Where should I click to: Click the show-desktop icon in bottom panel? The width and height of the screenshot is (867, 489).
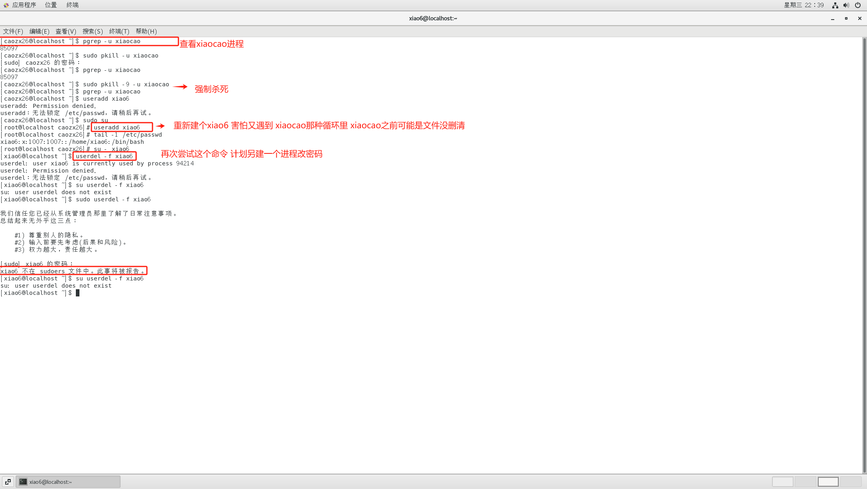click(8, 481)
